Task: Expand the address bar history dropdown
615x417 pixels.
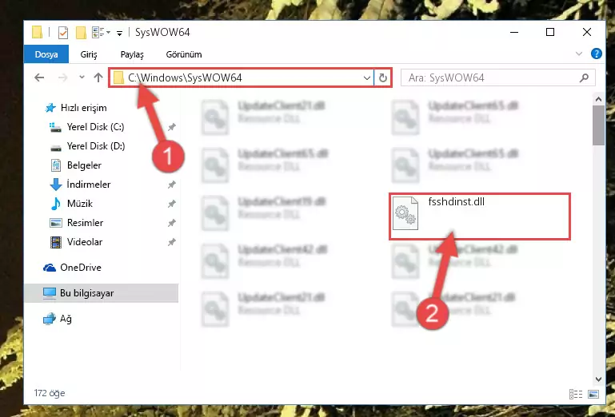Action: click(x=367, y=78)
